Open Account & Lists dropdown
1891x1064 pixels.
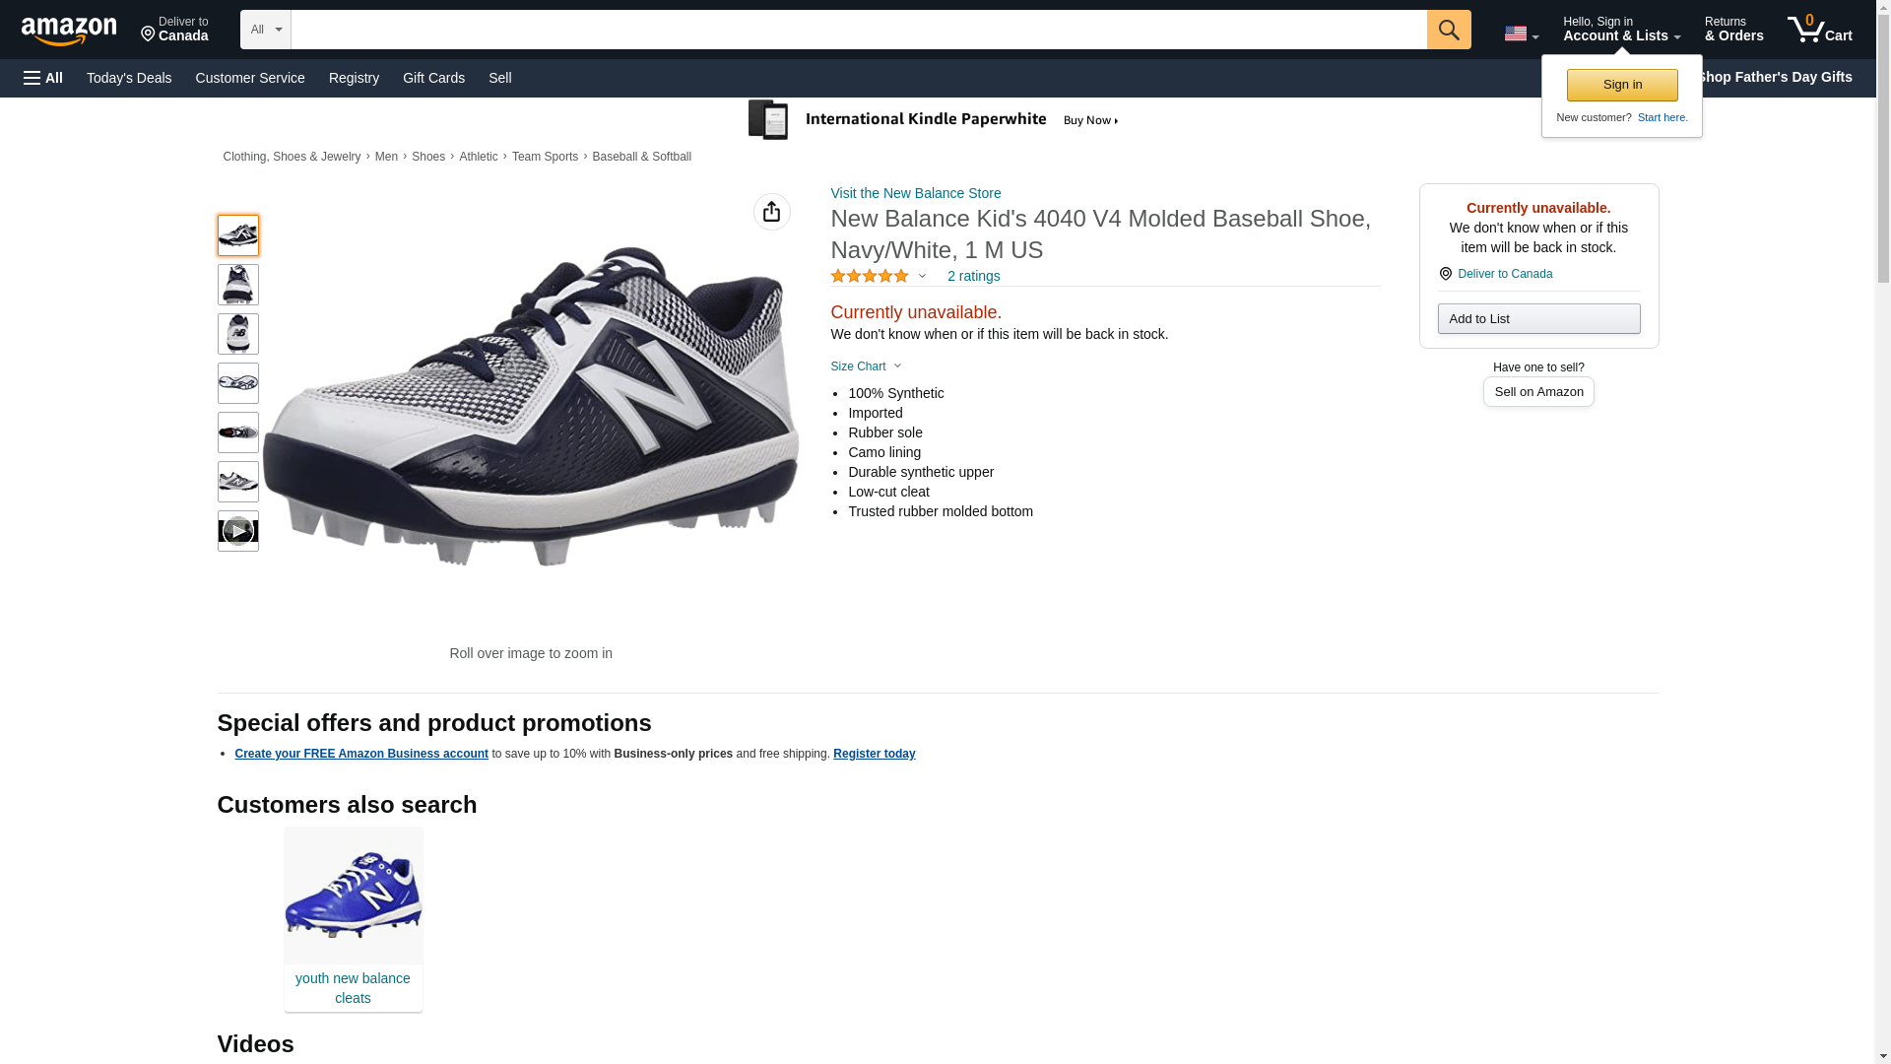[x=1620, y=30]
